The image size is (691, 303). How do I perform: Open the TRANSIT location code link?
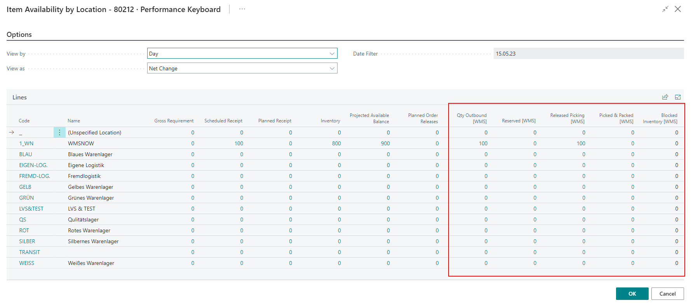[x=30, y=252]
